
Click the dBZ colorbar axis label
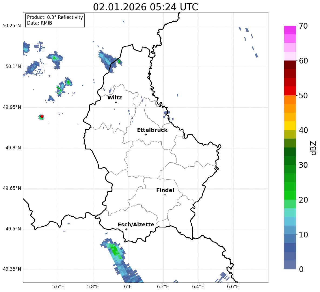click(314, 148)
